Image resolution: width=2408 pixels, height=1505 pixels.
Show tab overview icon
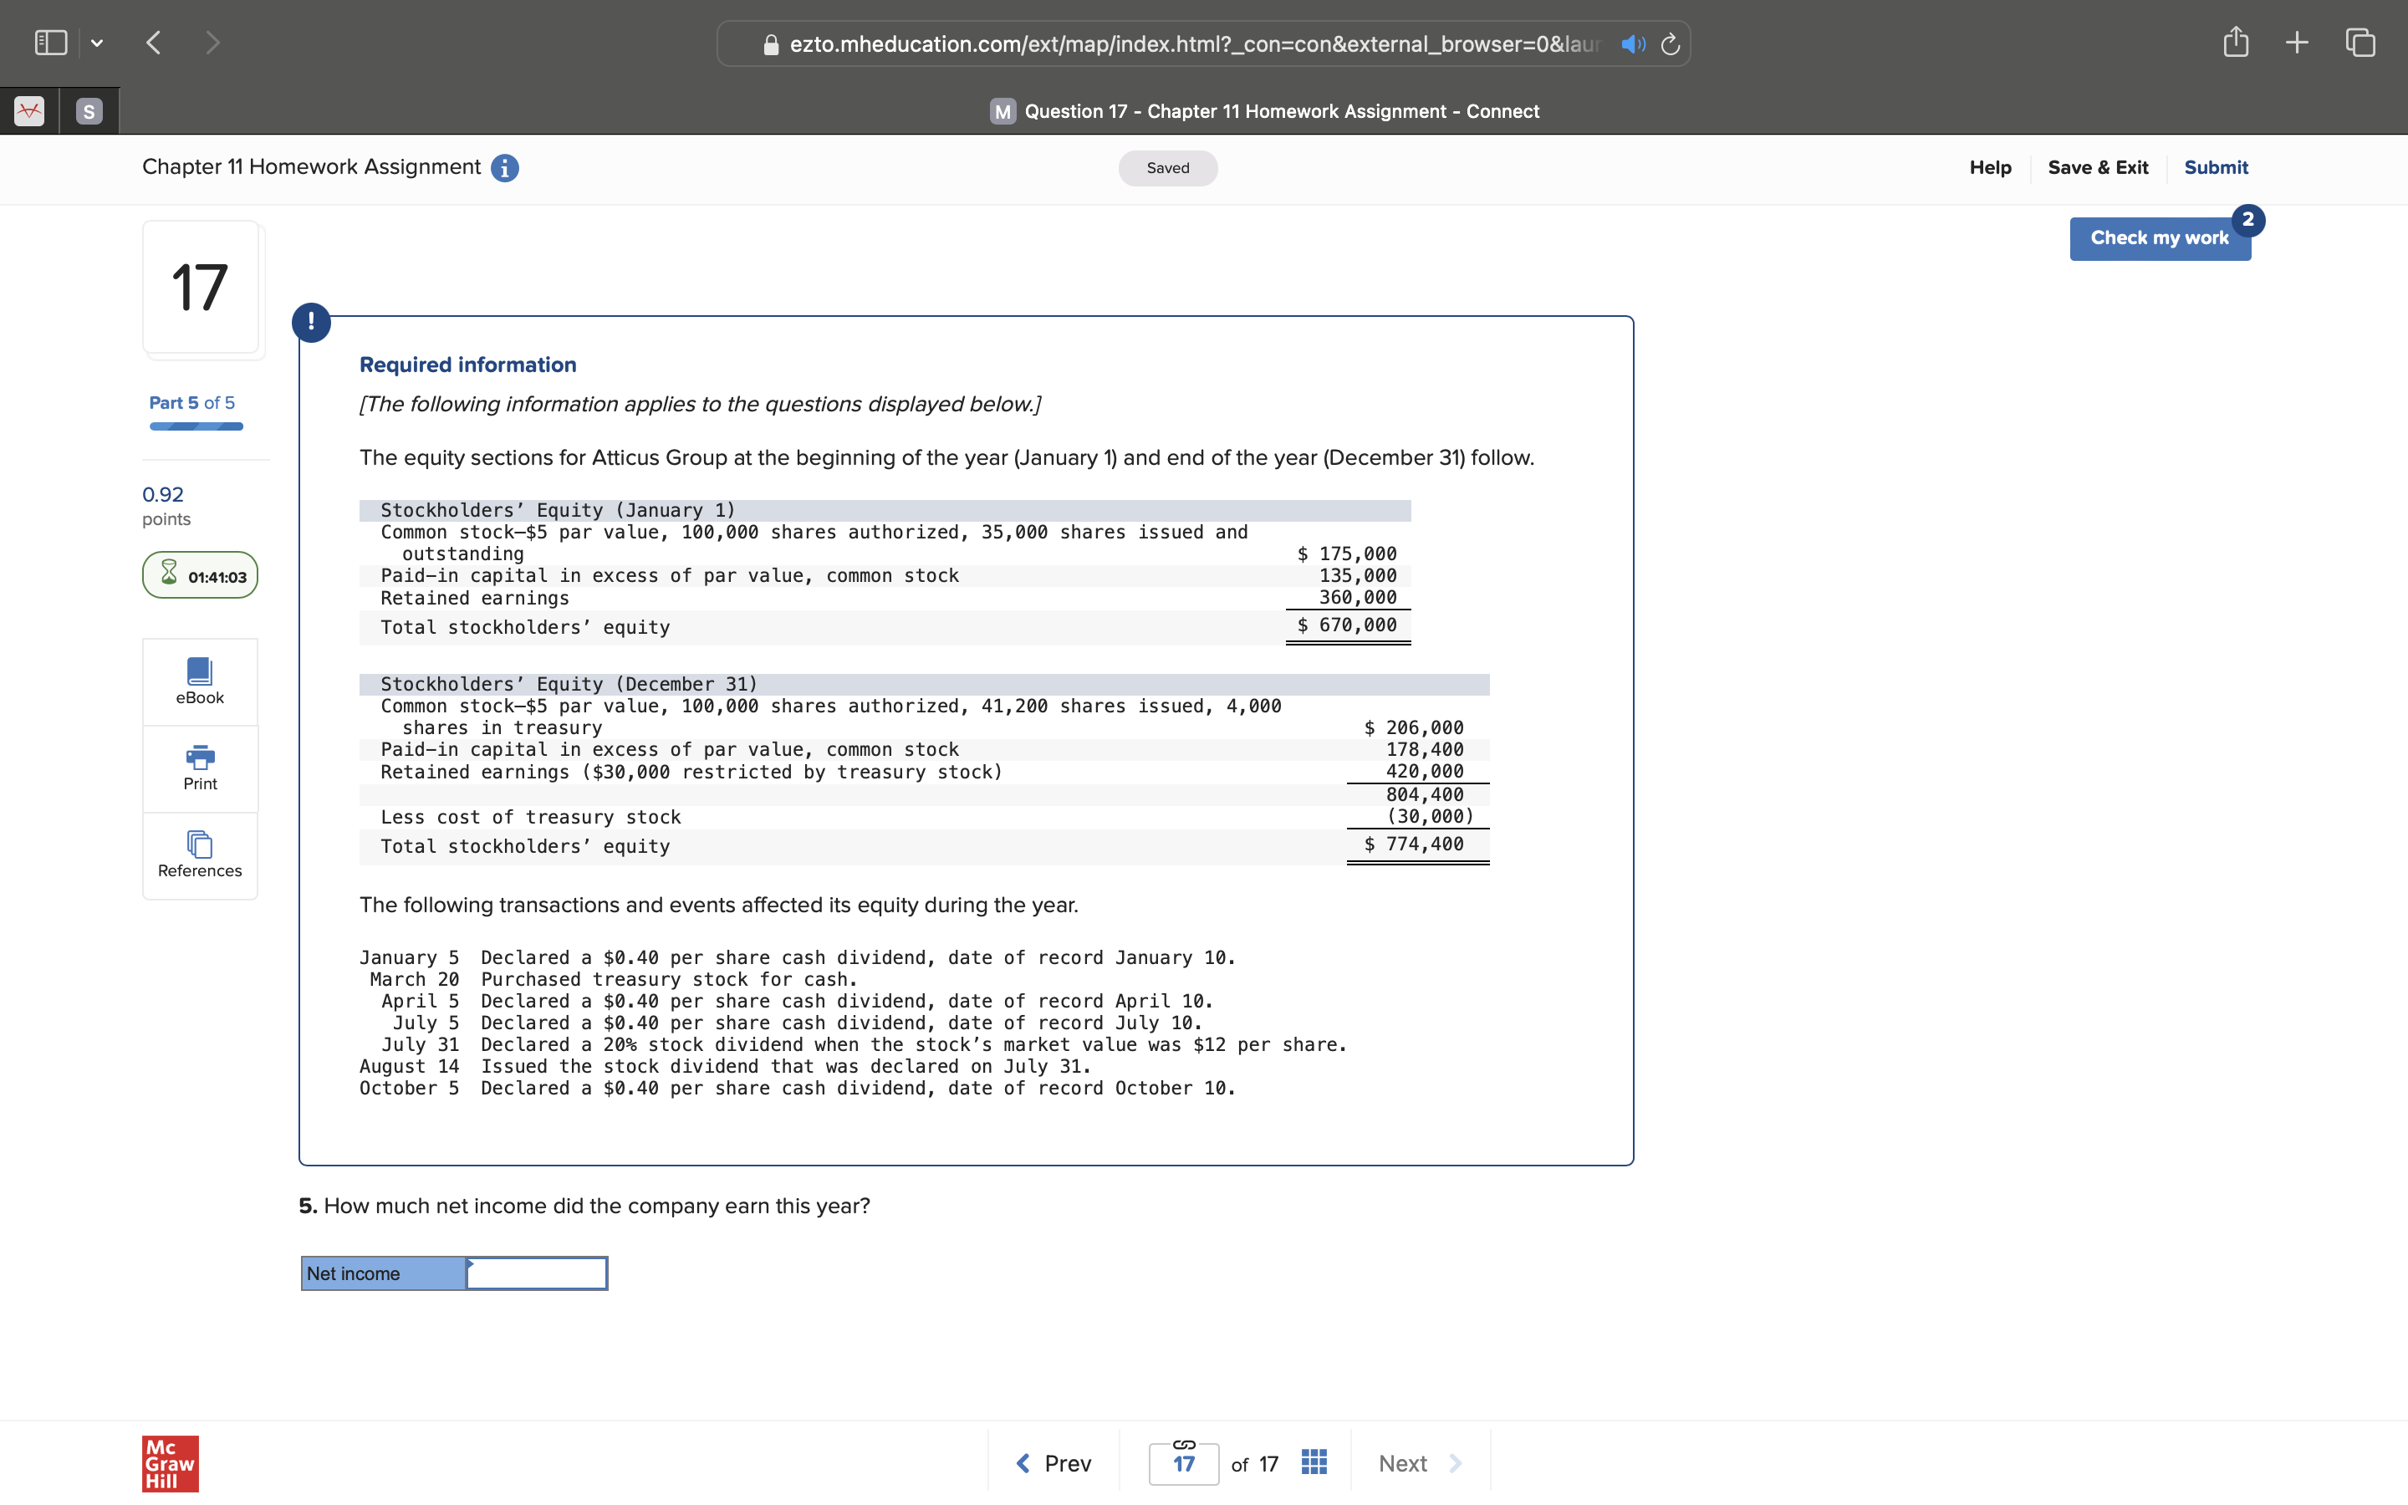pos(2360,43)
